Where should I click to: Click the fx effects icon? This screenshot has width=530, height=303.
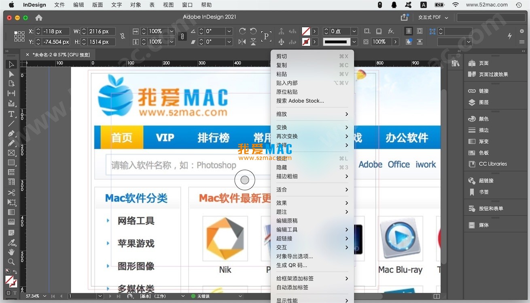391,31
